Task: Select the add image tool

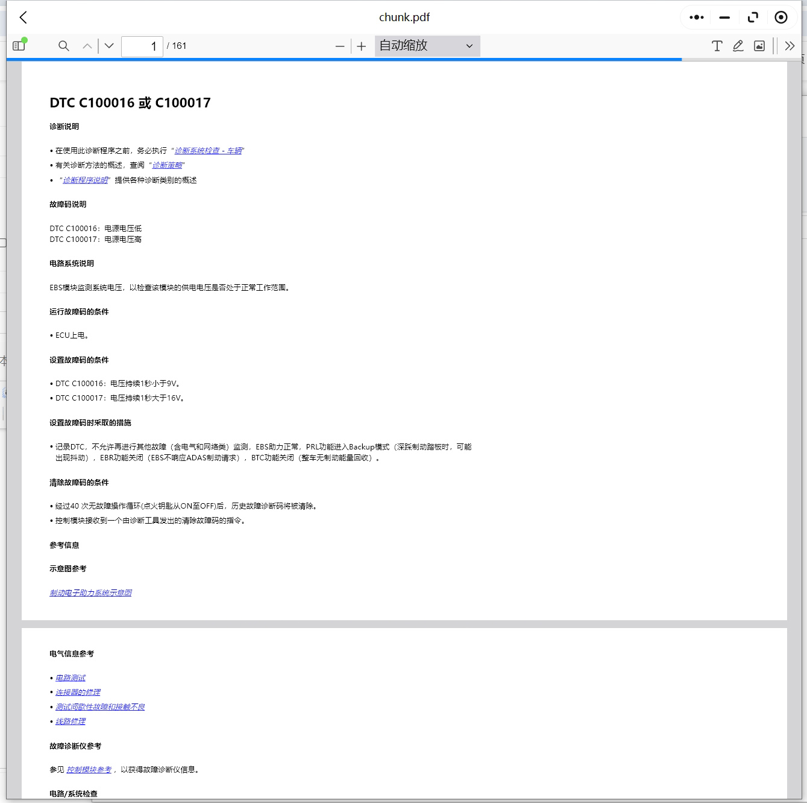Action: (x=759, y=46)
